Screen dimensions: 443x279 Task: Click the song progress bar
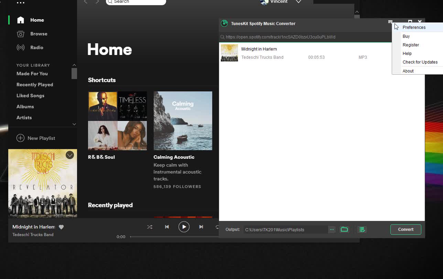(174, 237)
